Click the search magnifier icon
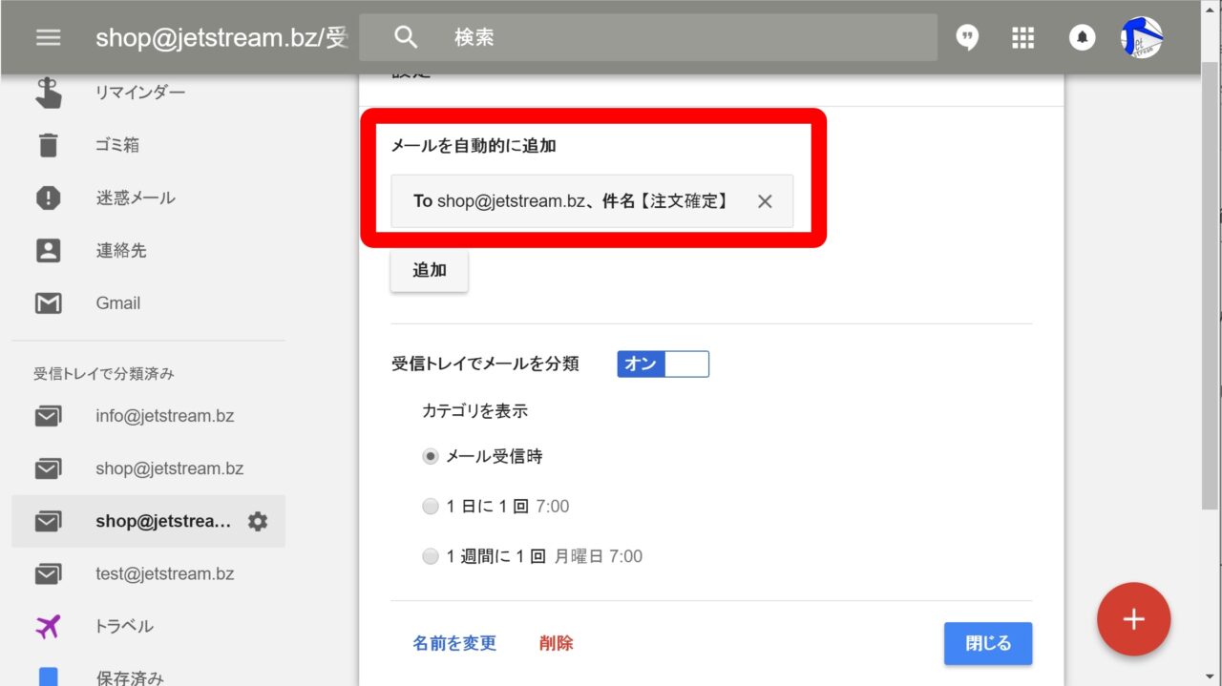This screenshot has height=686, width=1222. (406, 37)
